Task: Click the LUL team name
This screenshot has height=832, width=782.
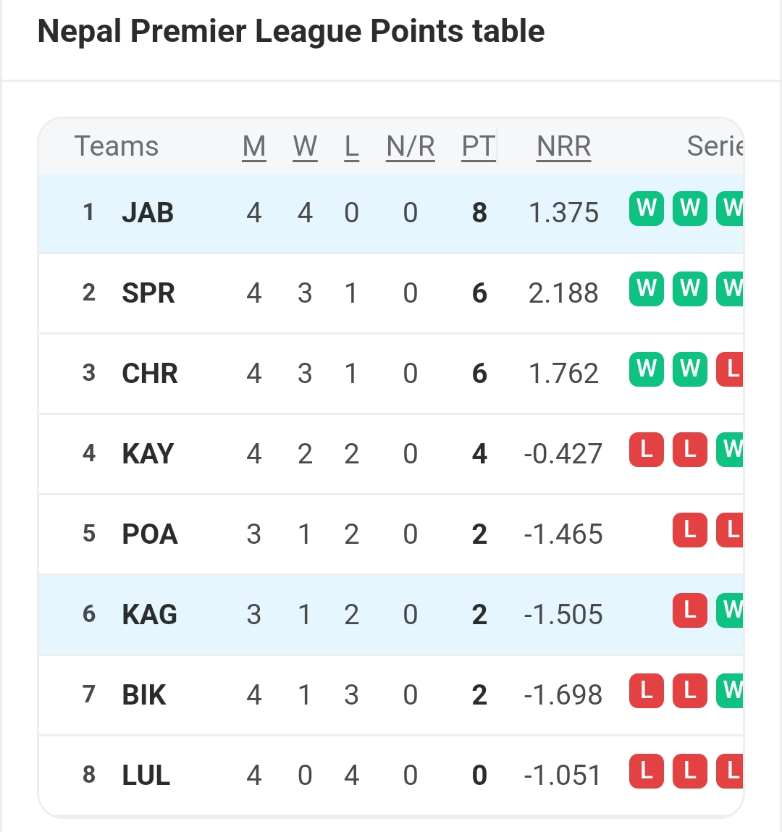Action: [146, 776]
